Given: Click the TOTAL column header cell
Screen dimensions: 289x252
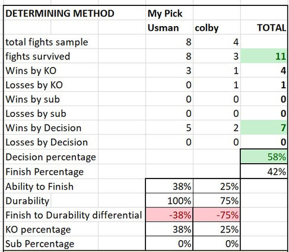Looking at the screenshot, I should (264, 27).
